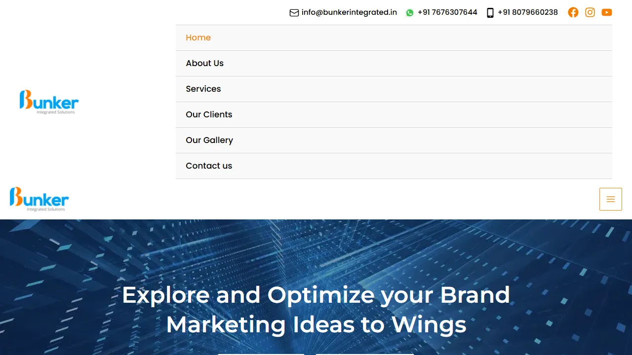
Task: Open the Instagram profile icon
Action: [x=590, y=12]
